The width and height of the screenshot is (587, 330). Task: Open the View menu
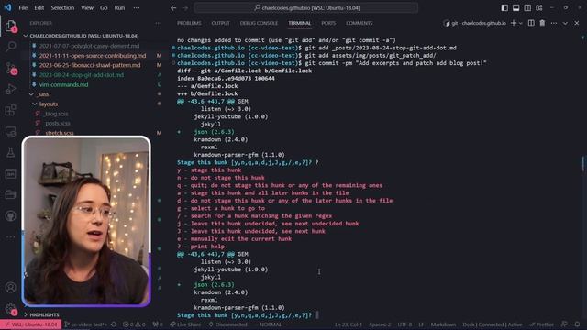[87, 7]
